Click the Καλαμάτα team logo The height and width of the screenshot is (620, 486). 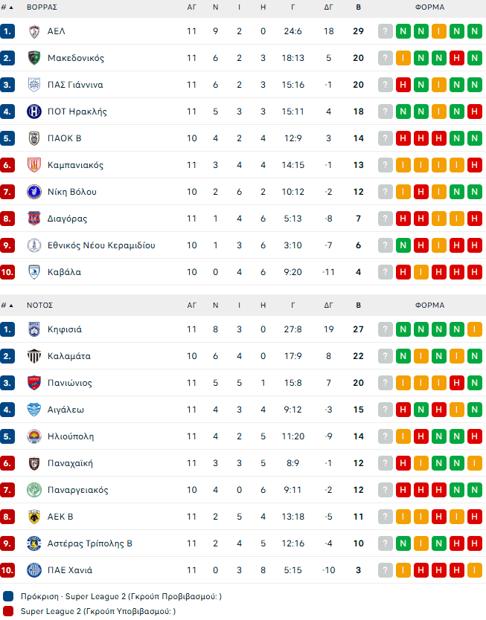click(x=33, y=356)
